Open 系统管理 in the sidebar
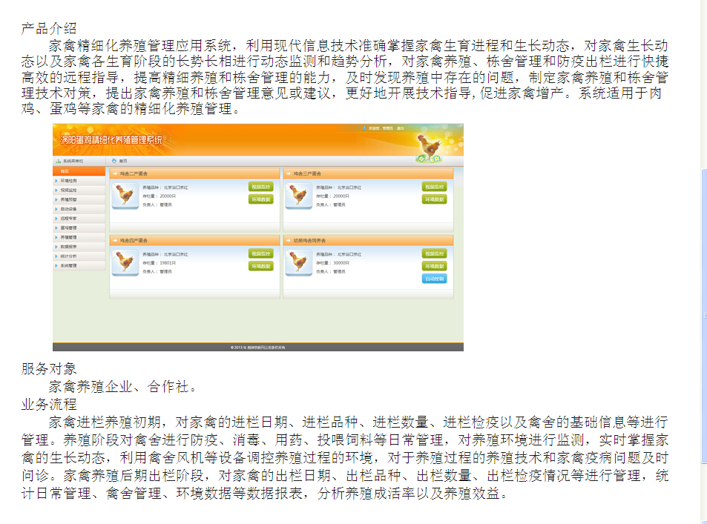Screen dimensions: 707x524 coord(79,266)
